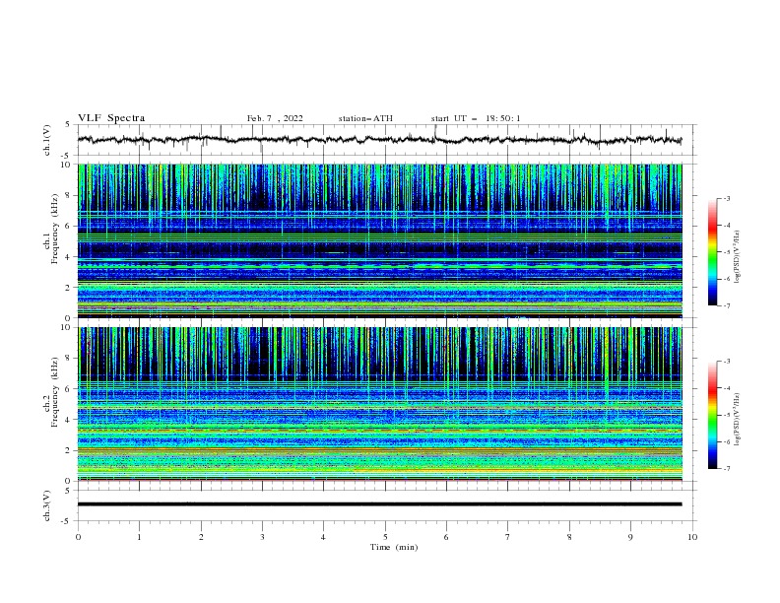Select the "start UT = 18:50: 1" text
Screen dimensions: 780x603
[476, 118]
